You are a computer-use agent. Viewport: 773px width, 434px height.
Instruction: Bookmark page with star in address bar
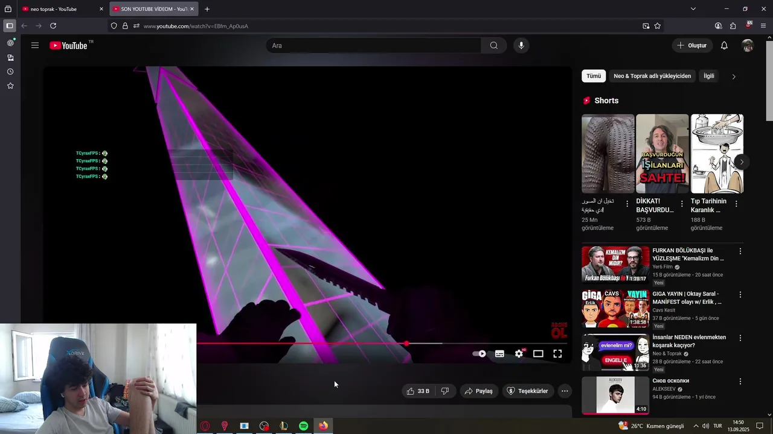coord(658,26)
